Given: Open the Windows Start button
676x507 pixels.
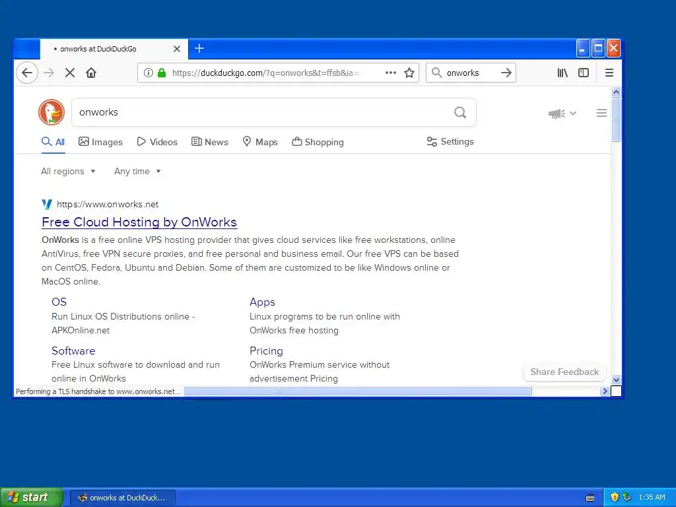Looking at the screenshot, I should pos(31,498).
